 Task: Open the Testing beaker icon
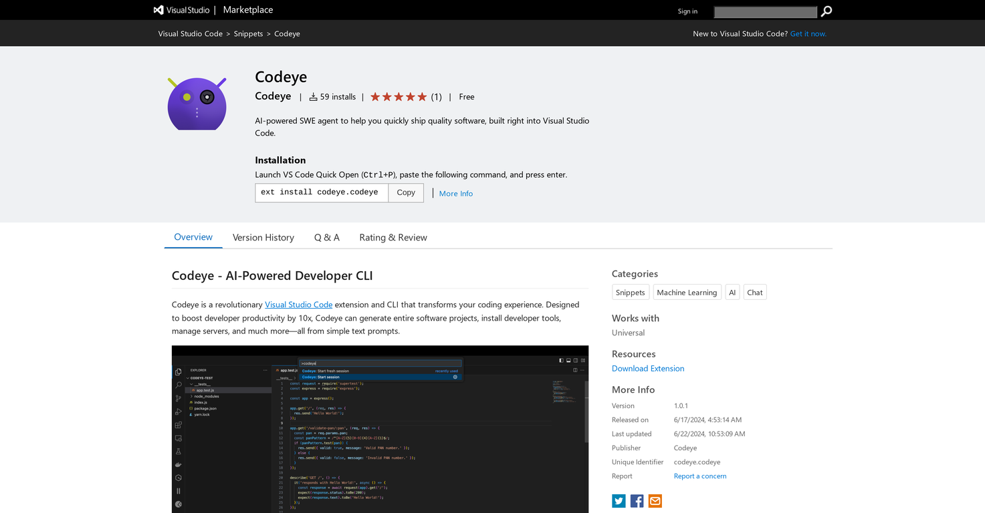(x=178, y=452)
